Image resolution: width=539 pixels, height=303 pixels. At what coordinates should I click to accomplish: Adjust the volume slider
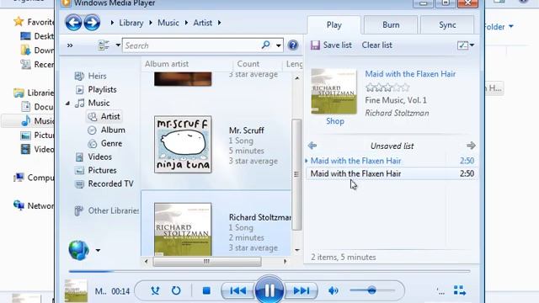point(372,290)
